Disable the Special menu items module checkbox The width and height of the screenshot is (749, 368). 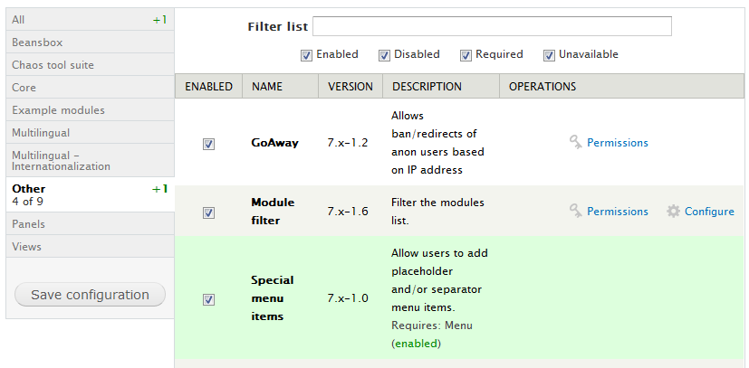[x=208, y=299]
